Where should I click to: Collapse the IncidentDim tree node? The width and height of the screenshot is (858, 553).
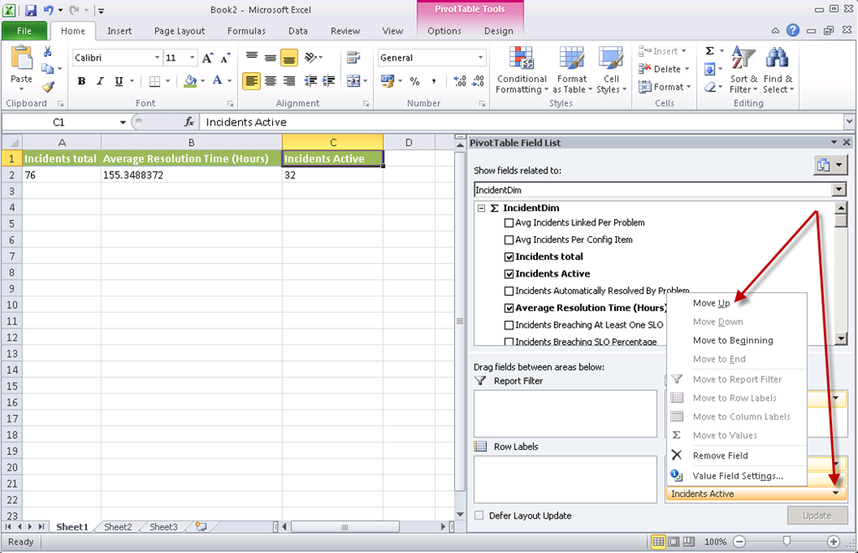[482, 208]
